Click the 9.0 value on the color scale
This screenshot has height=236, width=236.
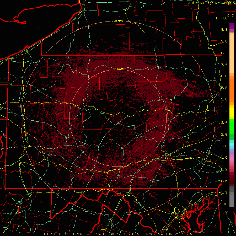[224, 41]
